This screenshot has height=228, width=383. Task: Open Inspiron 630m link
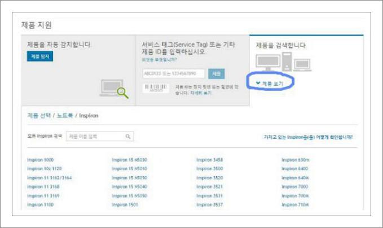pyautogui.click(x=296, y=160)
